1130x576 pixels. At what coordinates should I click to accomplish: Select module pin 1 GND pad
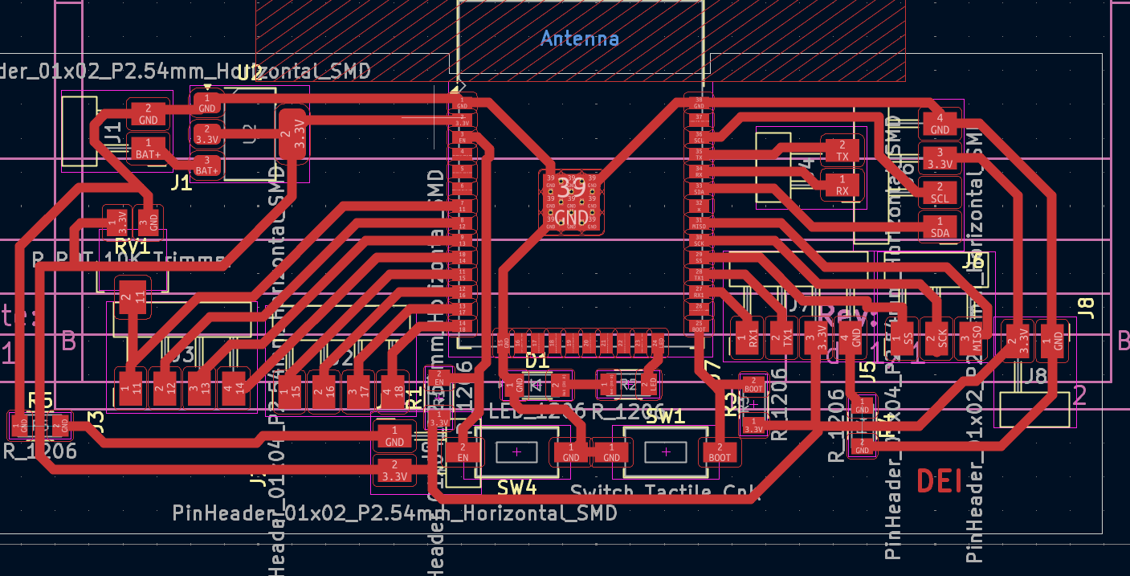click(x=463, y=103)
